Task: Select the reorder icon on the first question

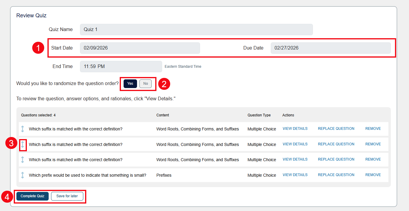Action: pyautogui.click(x=23, y=129)
